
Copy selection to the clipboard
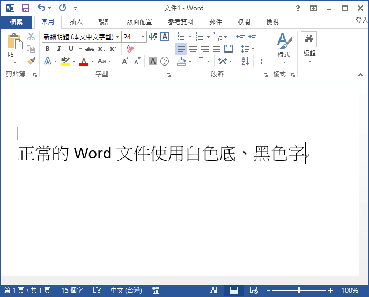pos(31,49)
